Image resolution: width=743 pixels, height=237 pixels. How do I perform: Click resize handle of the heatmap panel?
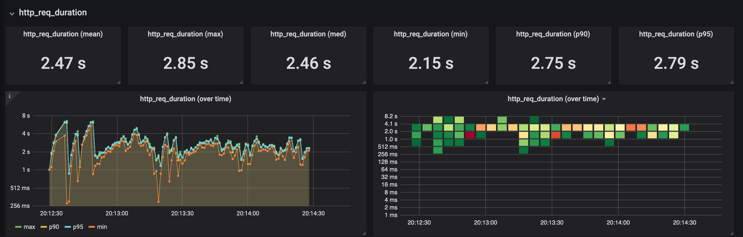pyautogui.click(x=732, y=233)
